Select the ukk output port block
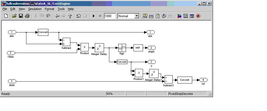Viewport: 267px width, 111px height. pos(150,32)
